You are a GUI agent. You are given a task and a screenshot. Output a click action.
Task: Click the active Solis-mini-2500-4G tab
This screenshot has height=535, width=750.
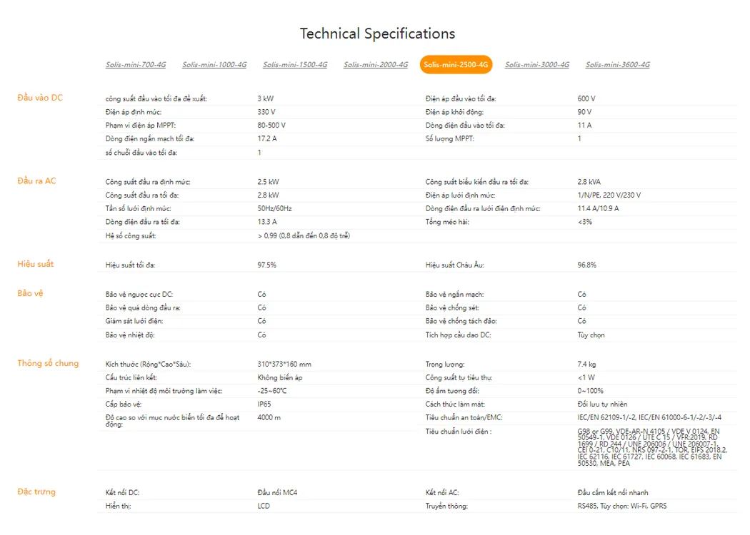pos(456,65)
